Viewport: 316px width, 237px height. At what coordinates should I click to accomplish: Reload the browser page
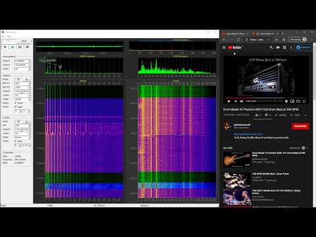tap(238, 39)
